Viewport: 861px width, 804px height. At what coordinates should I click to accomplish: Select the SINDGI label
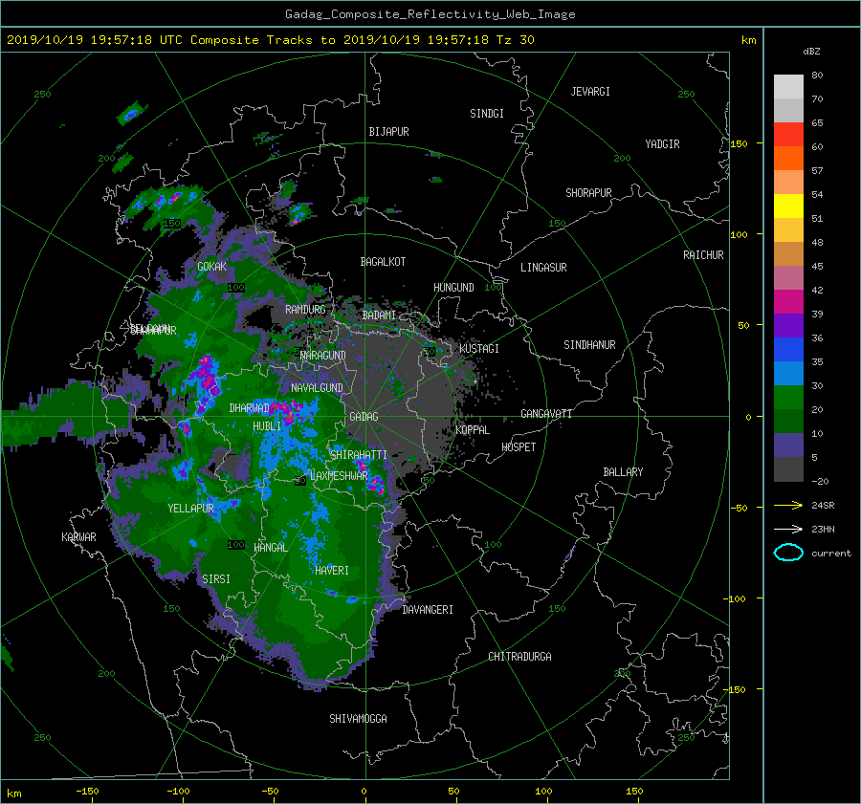pyautogui.click(x=487, y=114)
